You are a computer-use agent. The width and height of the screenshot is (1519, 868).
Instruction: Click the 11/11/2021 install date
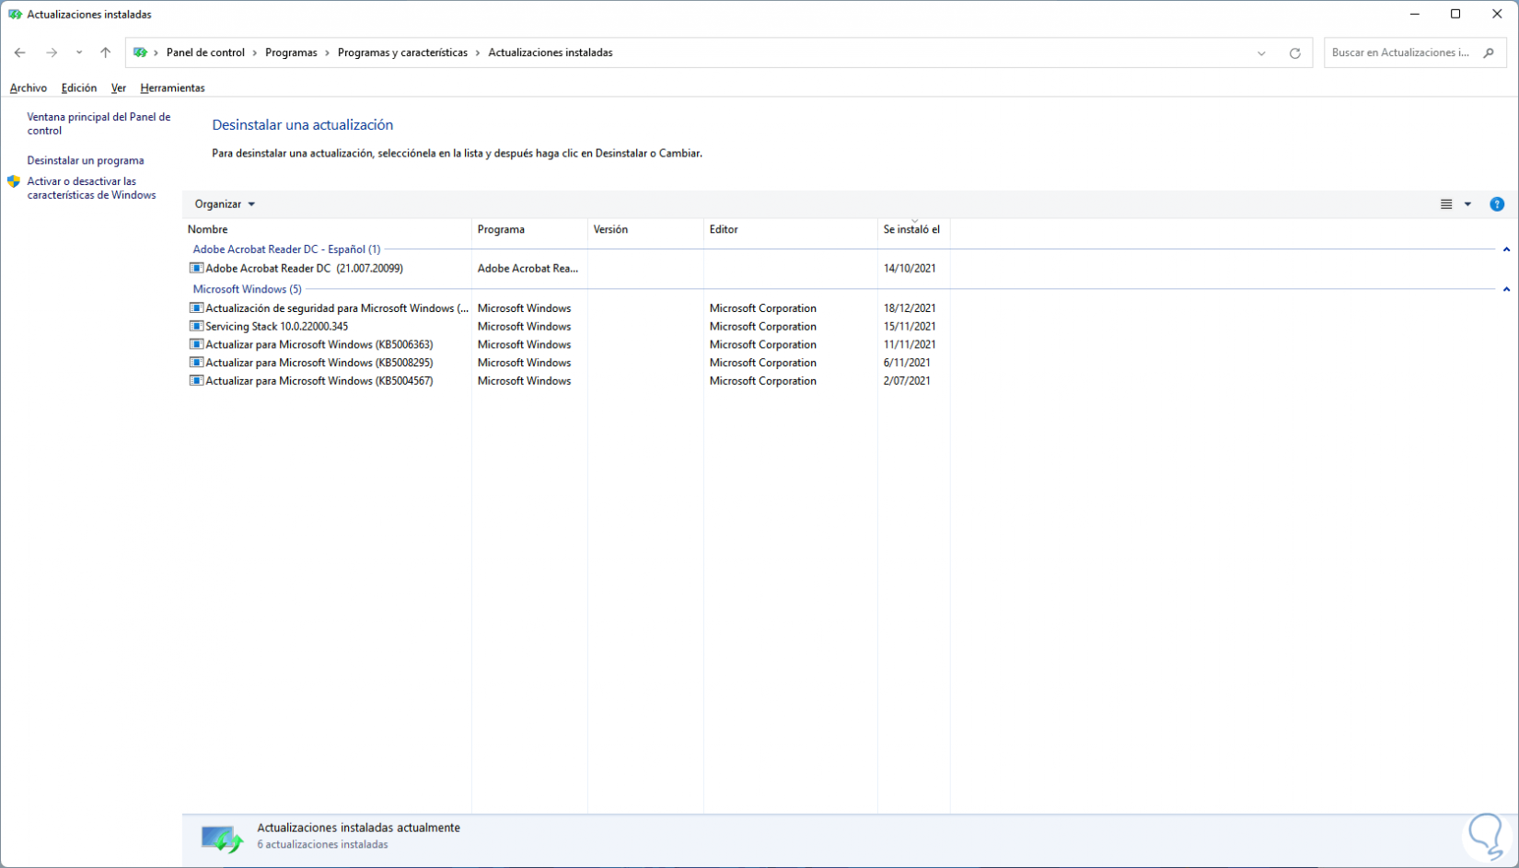[x=910, y=345]
